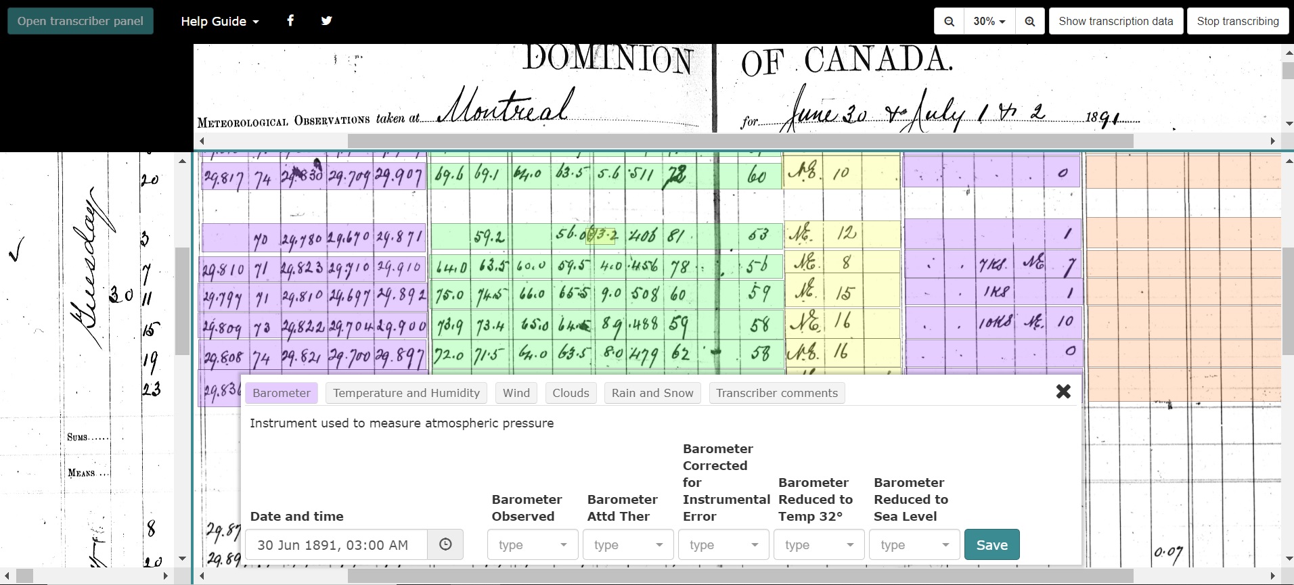
Task: Close the transcription entry dialog
Action: click(x=1063, y=391)
